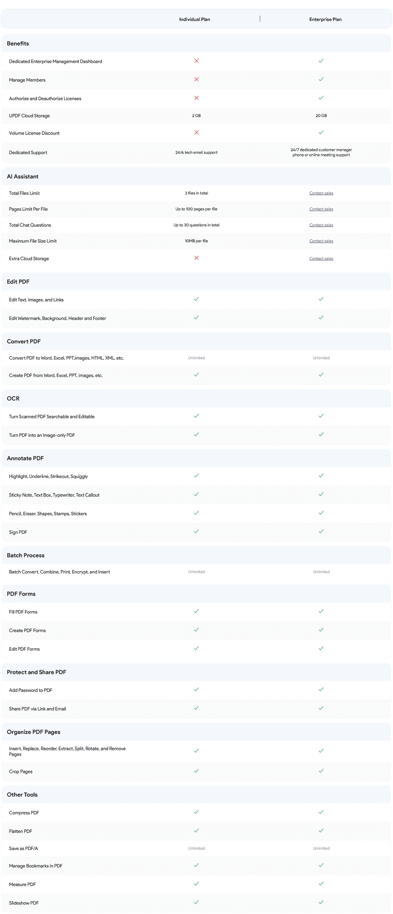The image size is (393, 914).
Task: Click Enterprise checkmark for Crop Pages
Action: click(x=321, y=771)
